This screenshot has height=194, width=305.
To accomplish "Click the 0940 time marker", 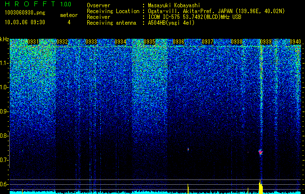I will click(295, 42).
